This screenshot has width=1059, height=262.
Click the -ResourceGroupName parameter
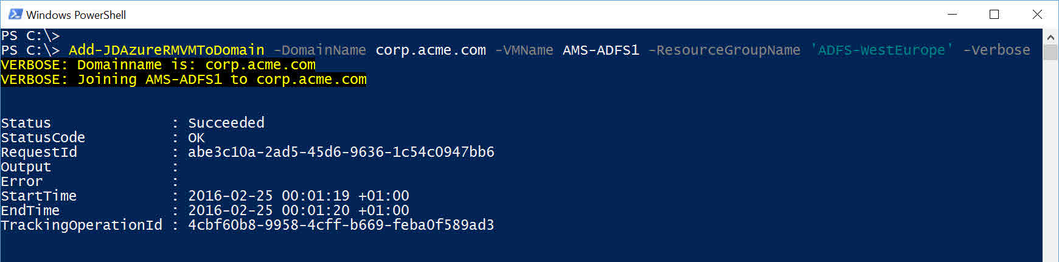pyautogui.click(x=724, y=50)
